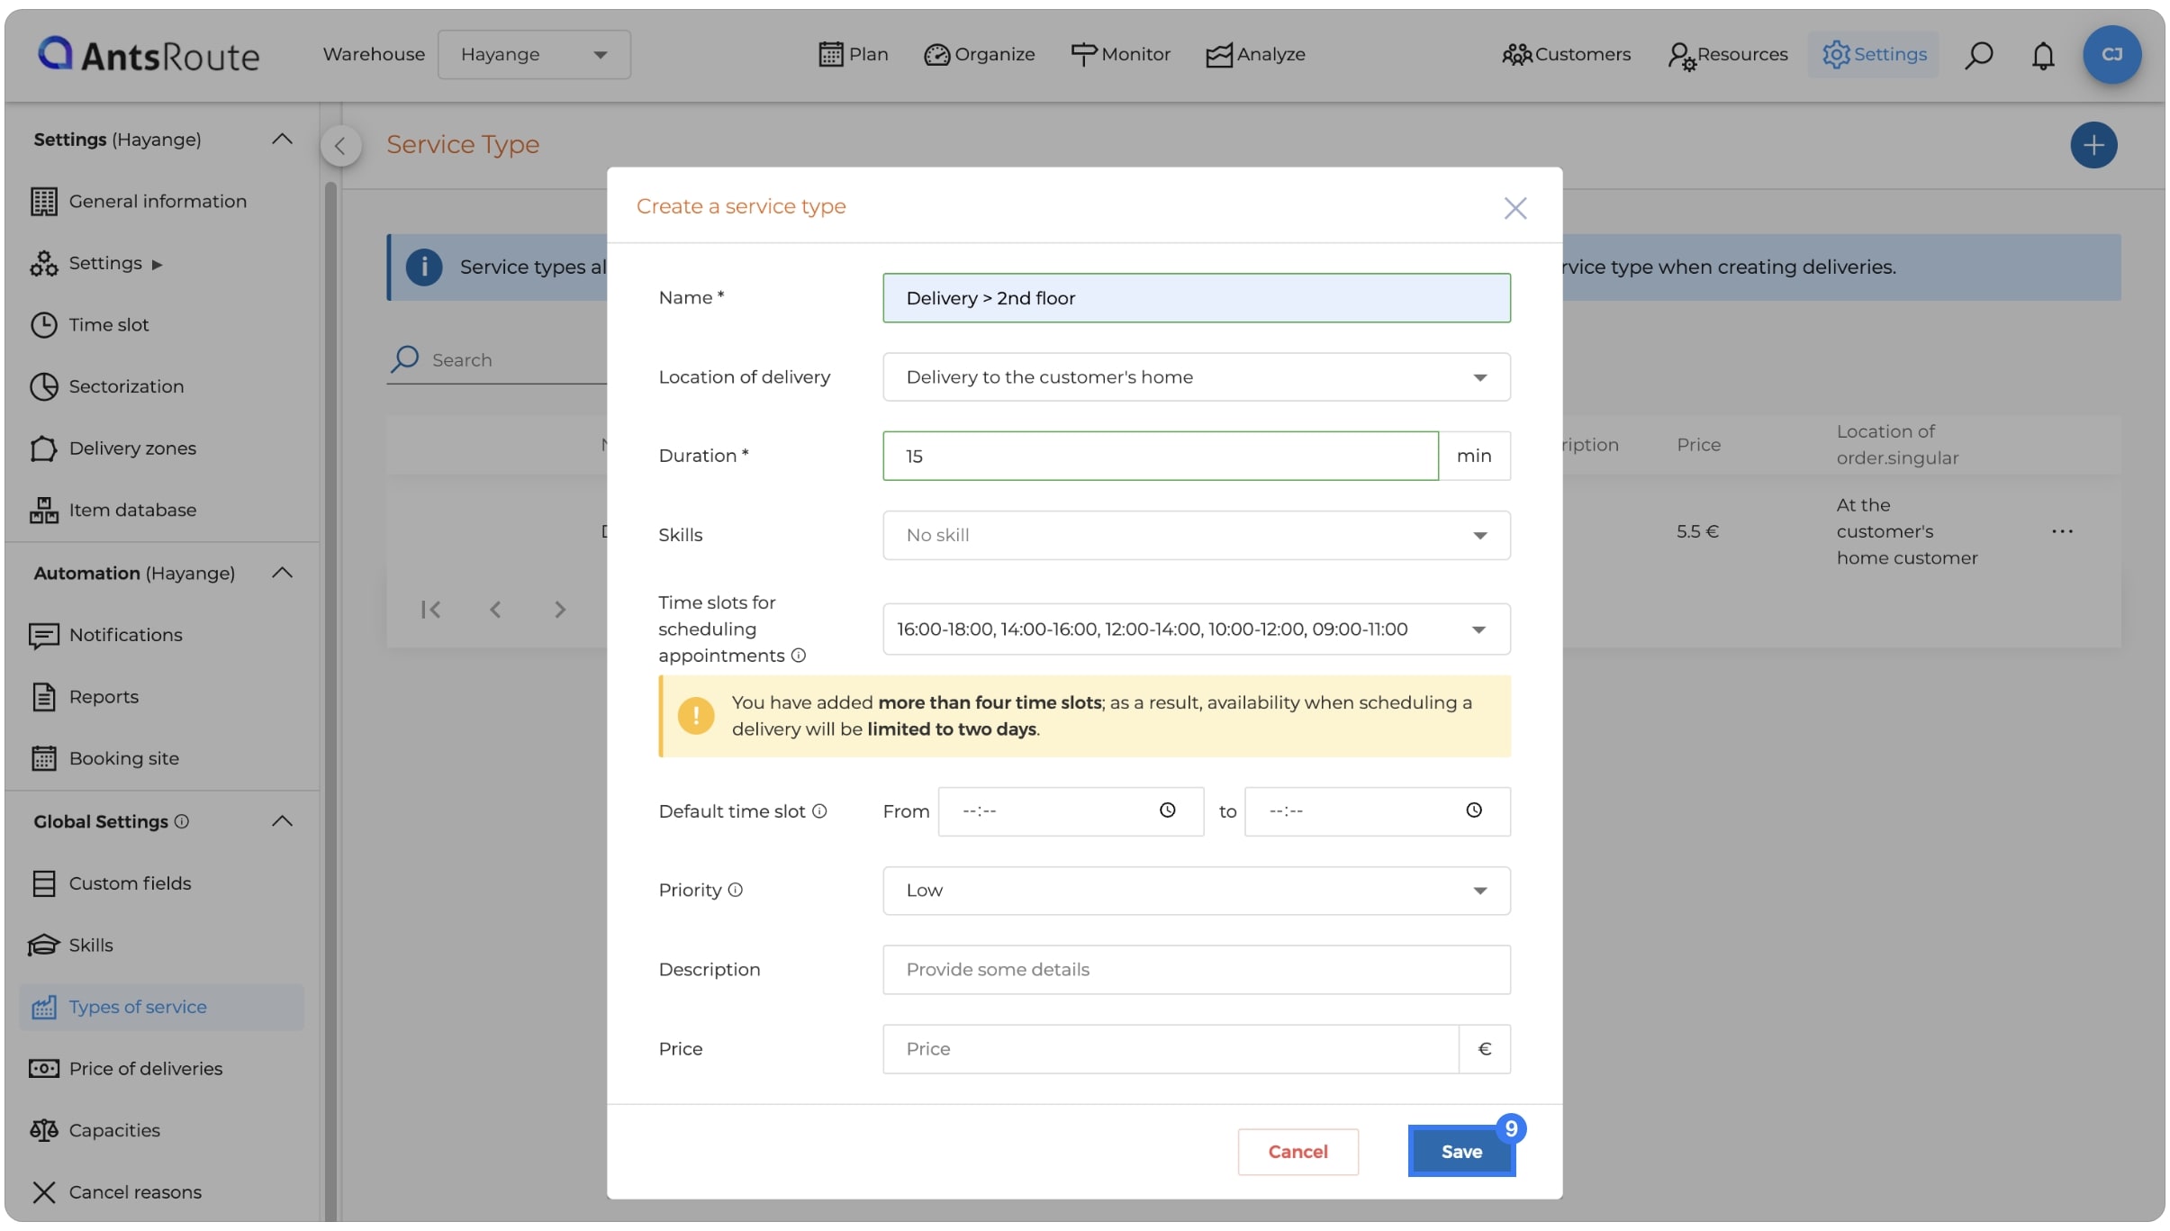Open Custom fields page

click(111, 883)
